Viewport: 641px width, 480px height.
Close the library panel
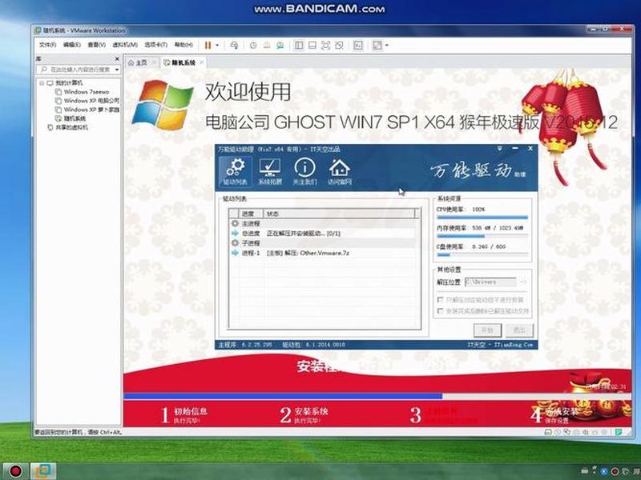pos(117,59)
